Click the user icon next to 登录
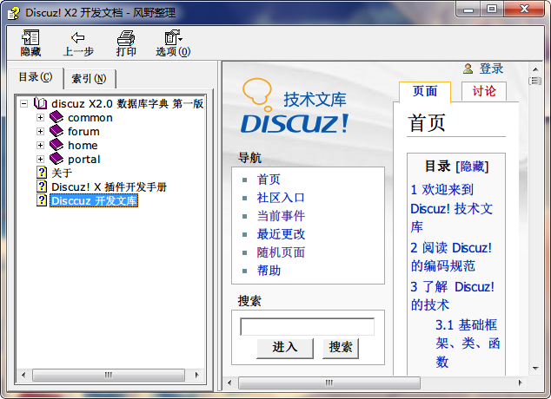 coord(468,69)
